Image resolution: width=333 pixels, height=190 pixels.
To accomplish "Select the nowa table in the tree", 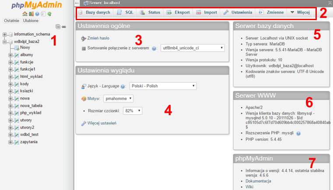I will tap(25, 99).
